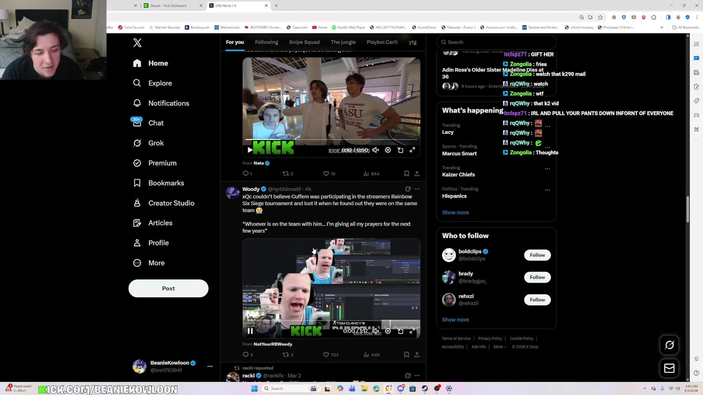Reply to the Nats video post
This screenshot has width=703, height=395.
(247, 173)
